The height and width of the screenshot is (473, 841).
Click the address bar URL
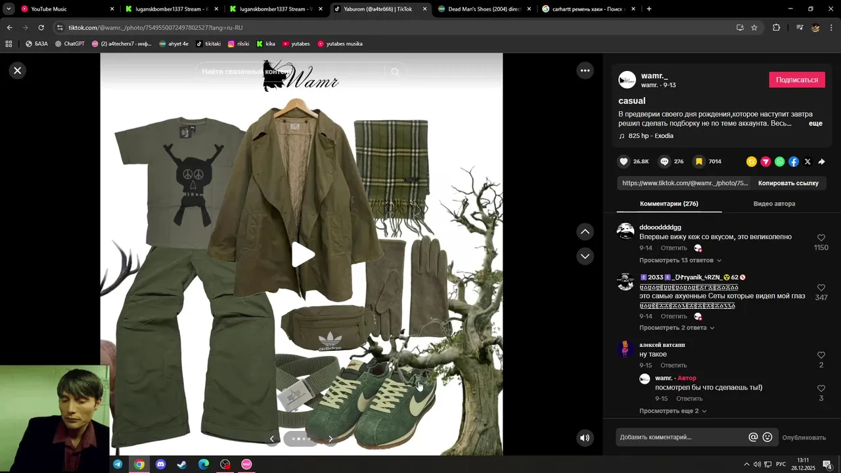coord(156,28)
